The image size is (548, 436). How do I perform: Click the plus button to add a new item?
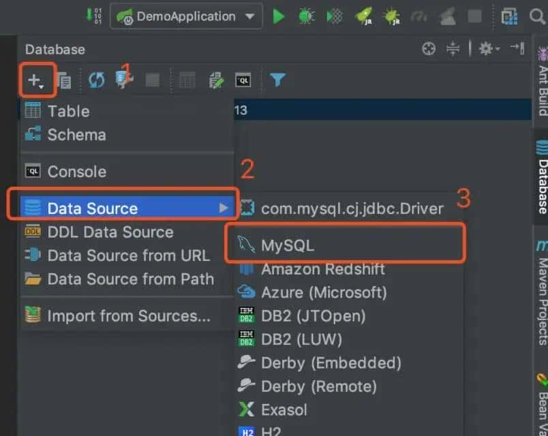click(x=36, y=80)
